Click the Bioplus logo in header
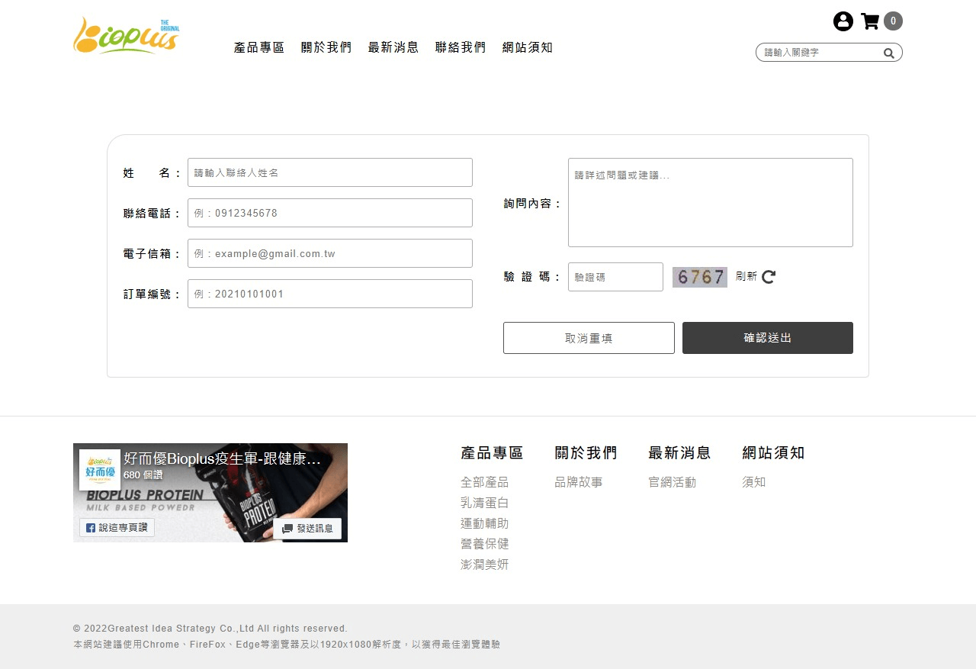Viewport: 976px width, 669px height. coord(127,36)
